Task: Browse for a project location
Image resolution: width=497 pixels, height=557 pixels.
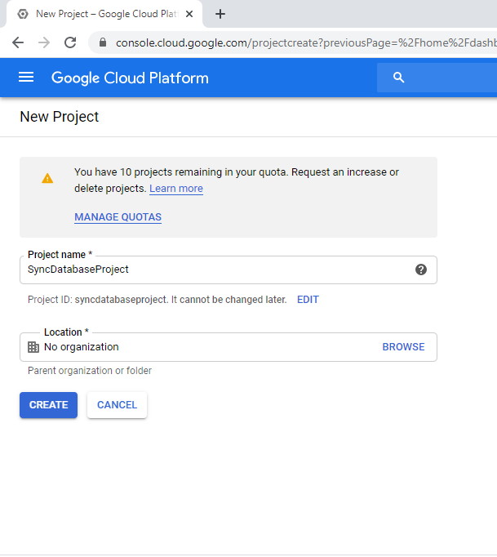Action: click(403, 347)
